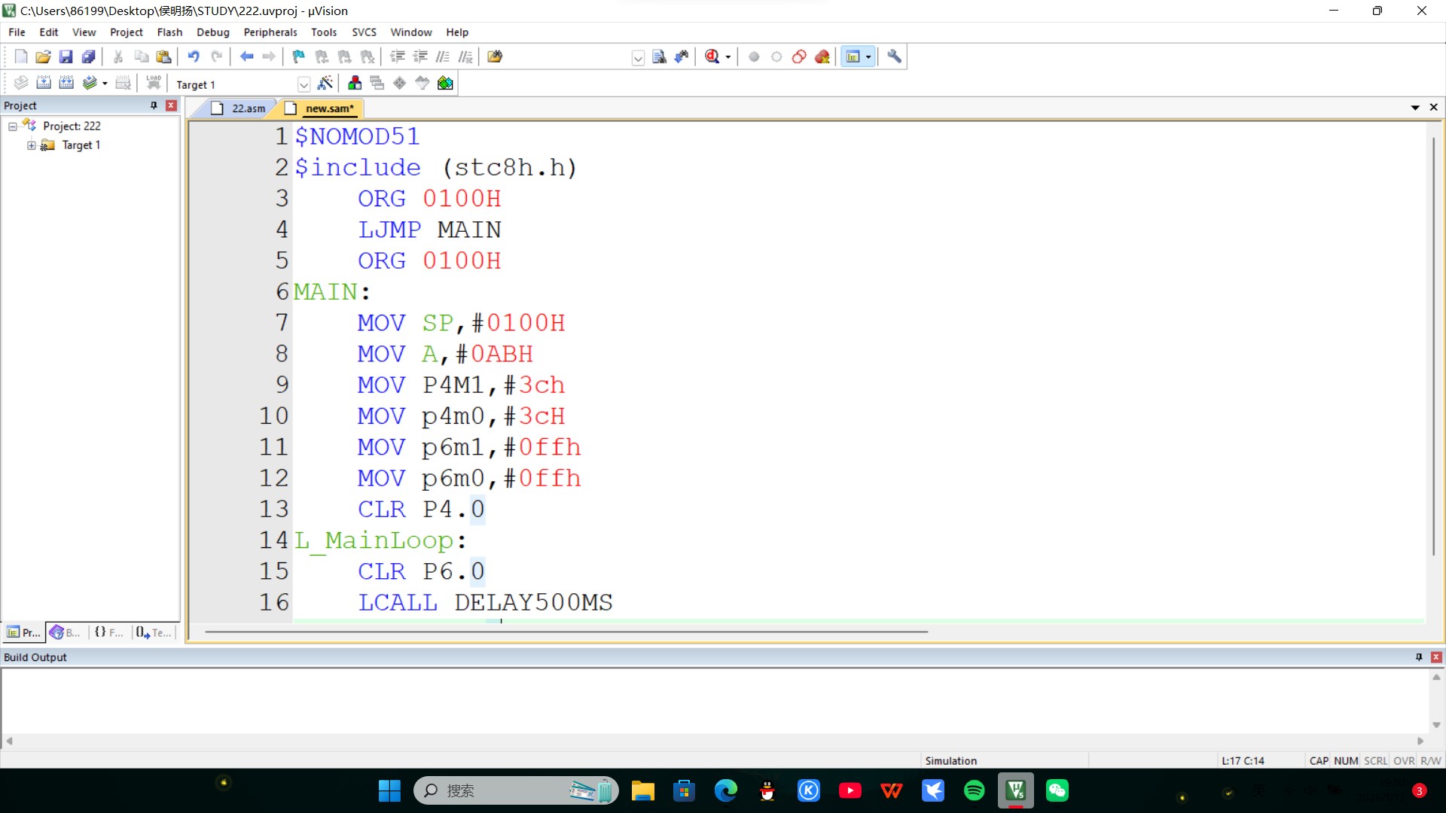Switch to the Books panel tab
The height and width of the screenshot is (813, 1446).
[66, 632]
